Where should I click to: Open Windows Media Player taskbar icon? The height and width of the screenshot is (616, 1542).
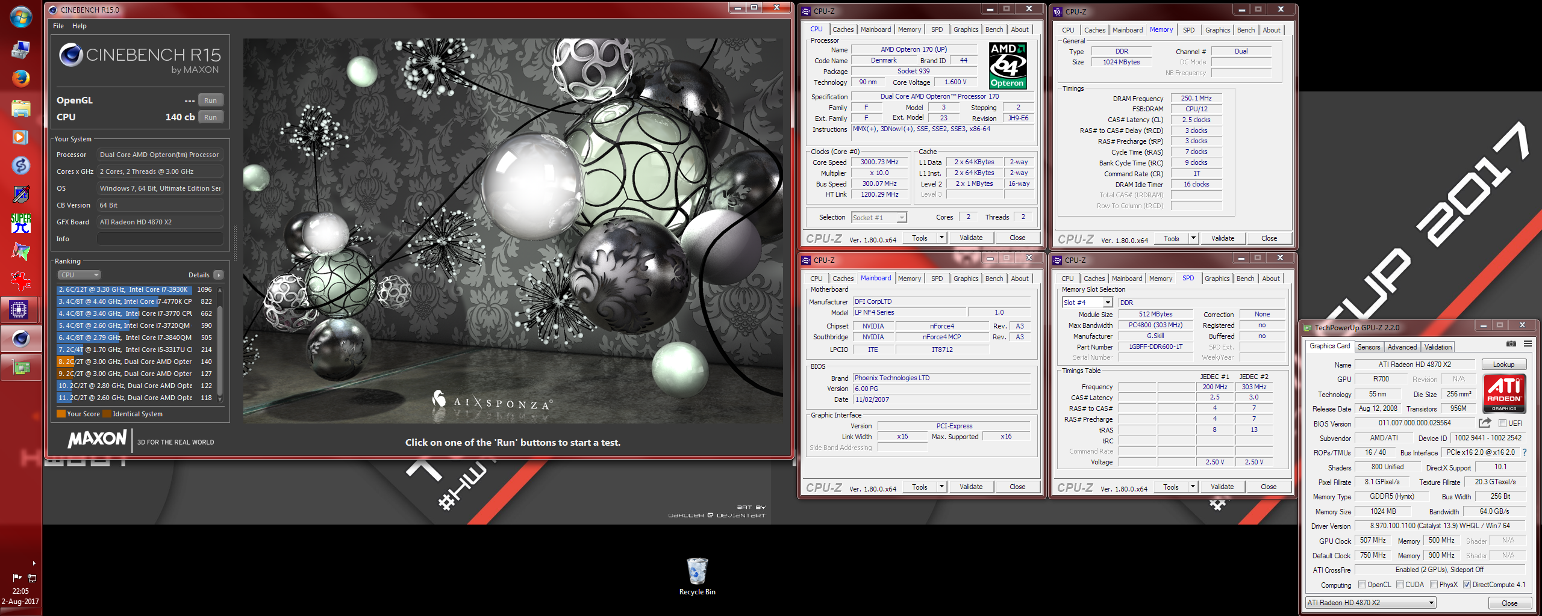[x=20, y=137]
